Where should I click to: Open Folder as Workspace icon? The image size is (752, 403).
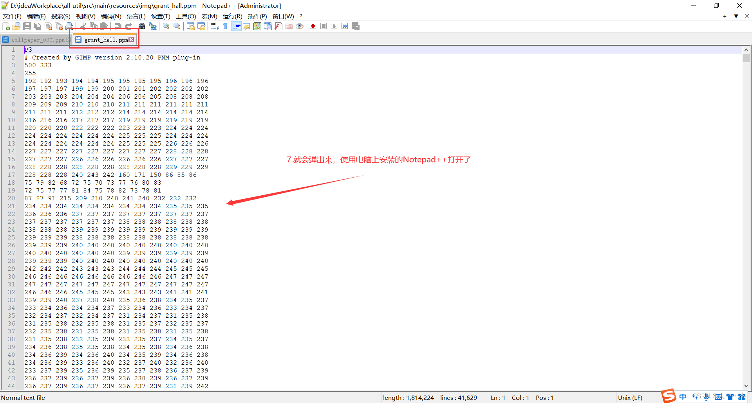coord(289,26)
